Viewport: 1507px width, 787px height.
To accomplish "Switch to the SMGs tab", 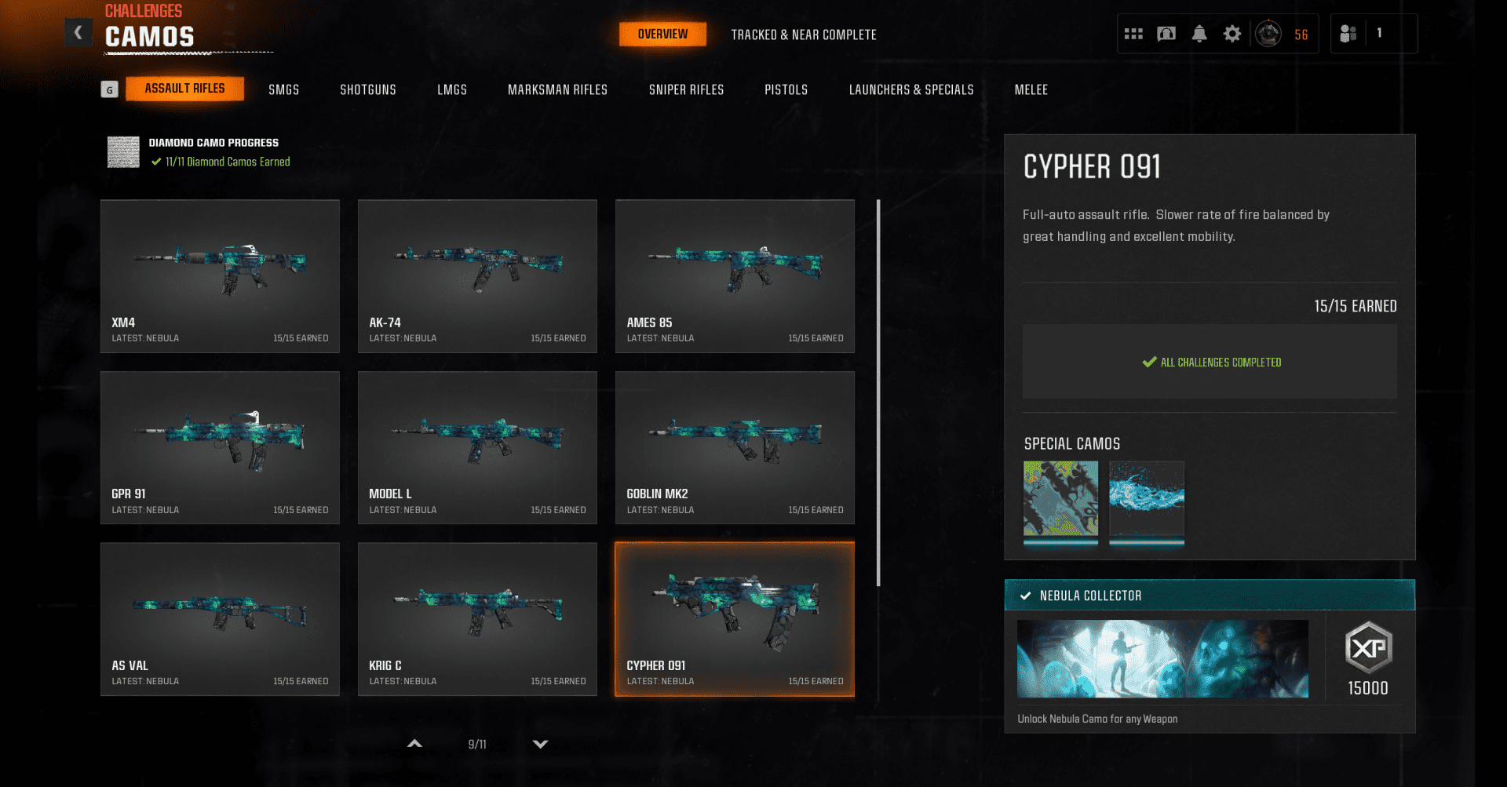I will point(283,89).
